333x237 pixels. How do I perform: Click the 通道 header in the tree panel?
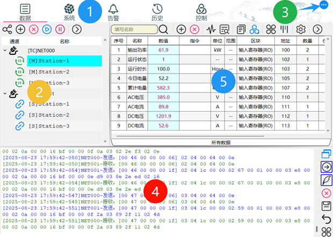point(15,41)
